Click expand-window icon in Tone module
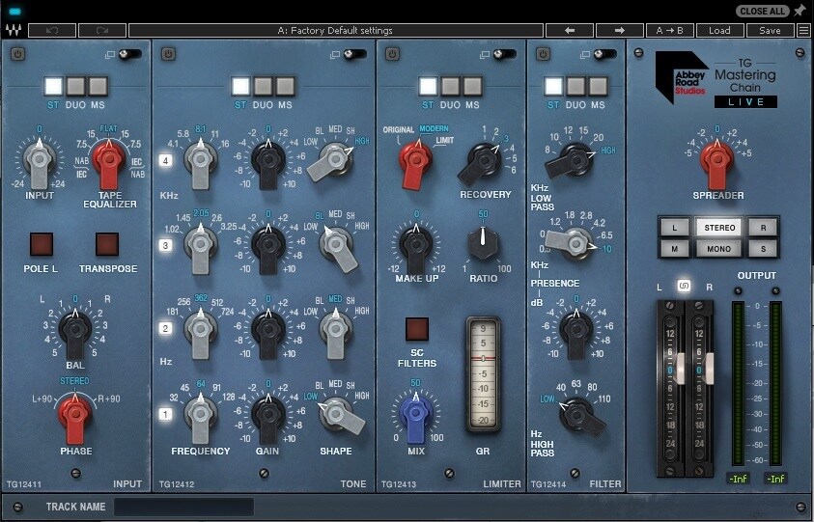 [335, 54]
